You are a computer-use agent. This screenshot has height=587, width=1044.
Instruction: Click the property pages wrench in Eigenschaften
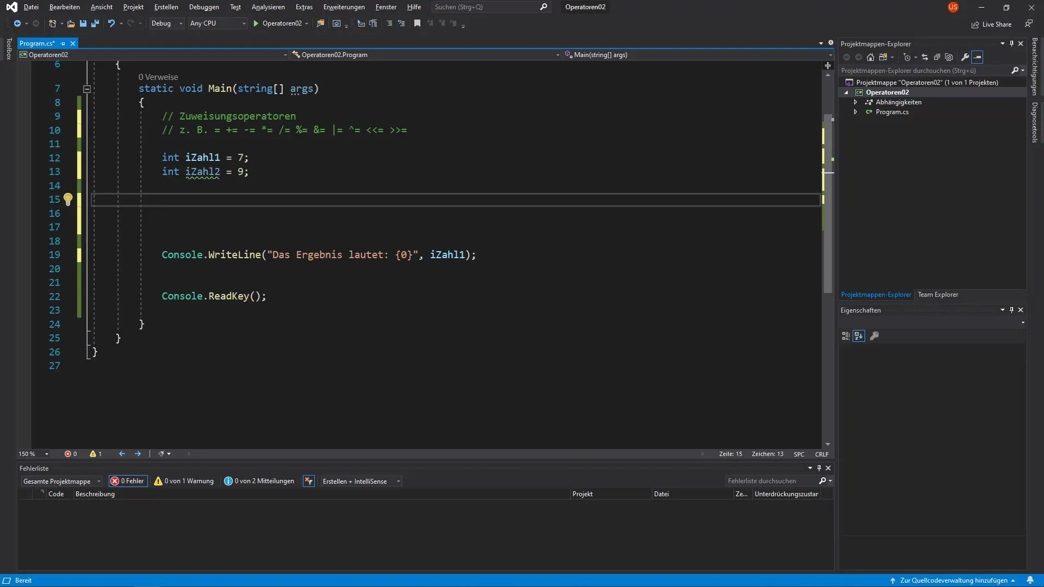tap(874, 336)
